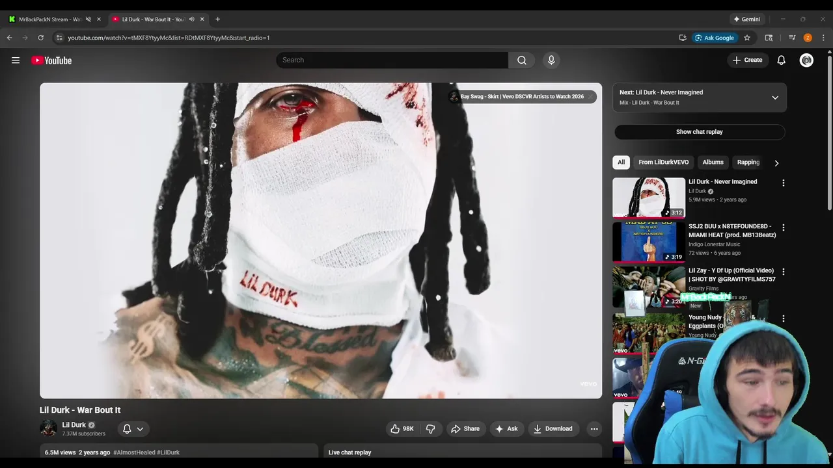
Task: Open Lil Durk channel avatar
Action: click(x=48, y=428)
